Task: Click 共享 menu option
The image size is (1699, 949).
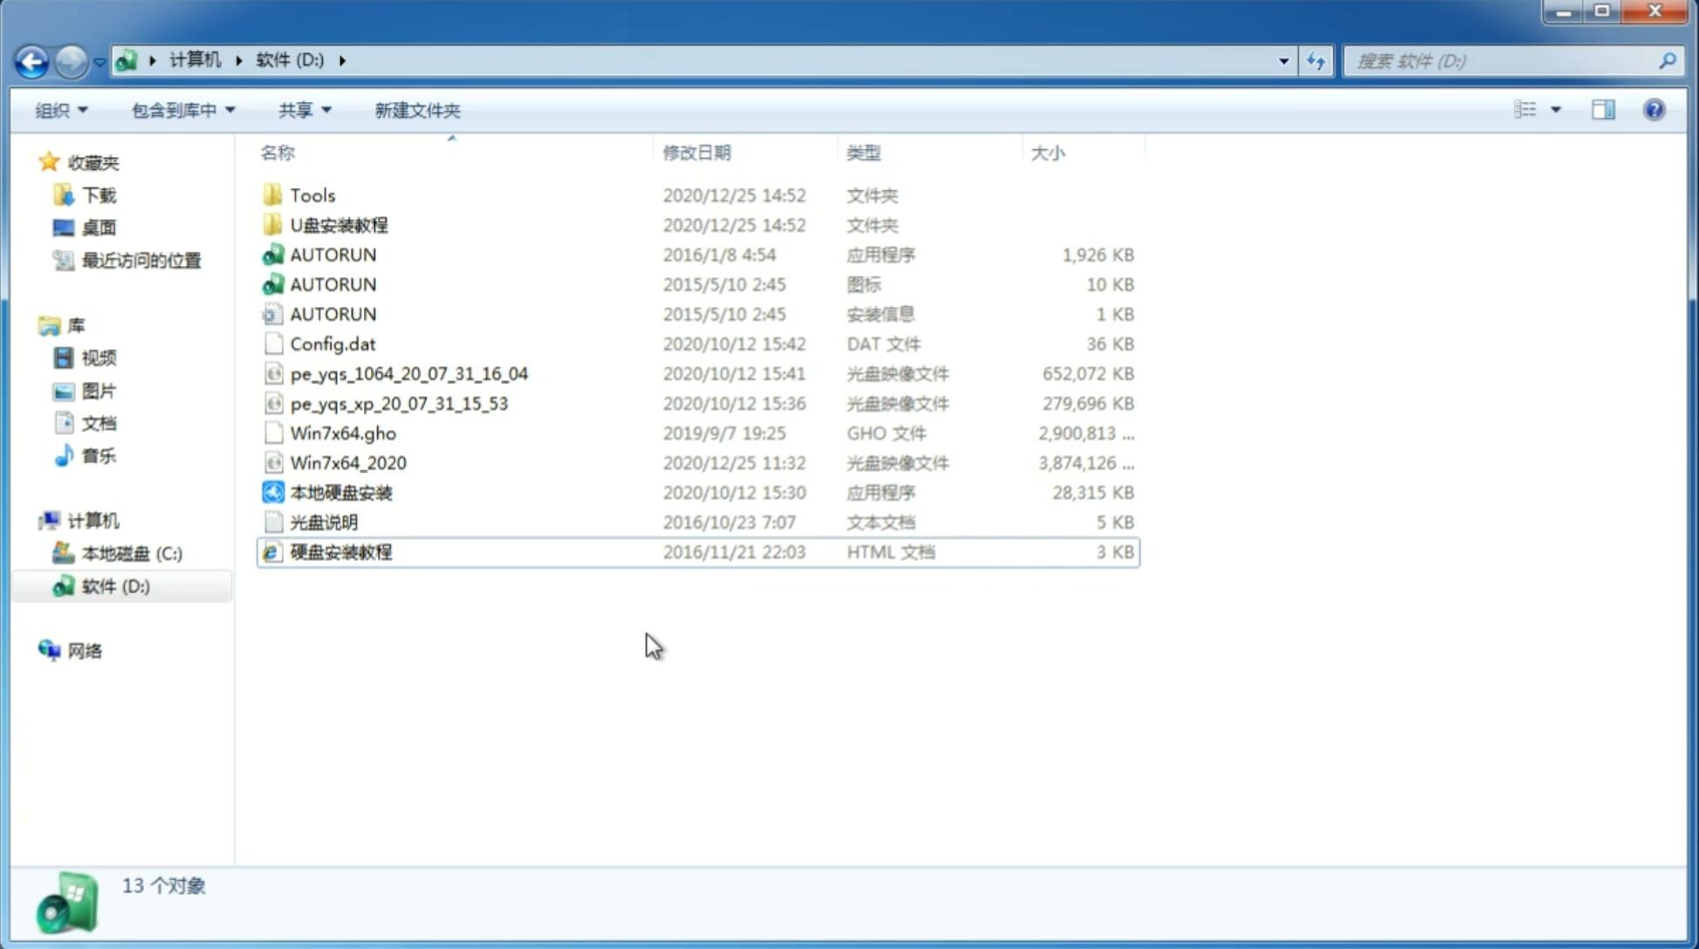Action: (x=302, y=110)
